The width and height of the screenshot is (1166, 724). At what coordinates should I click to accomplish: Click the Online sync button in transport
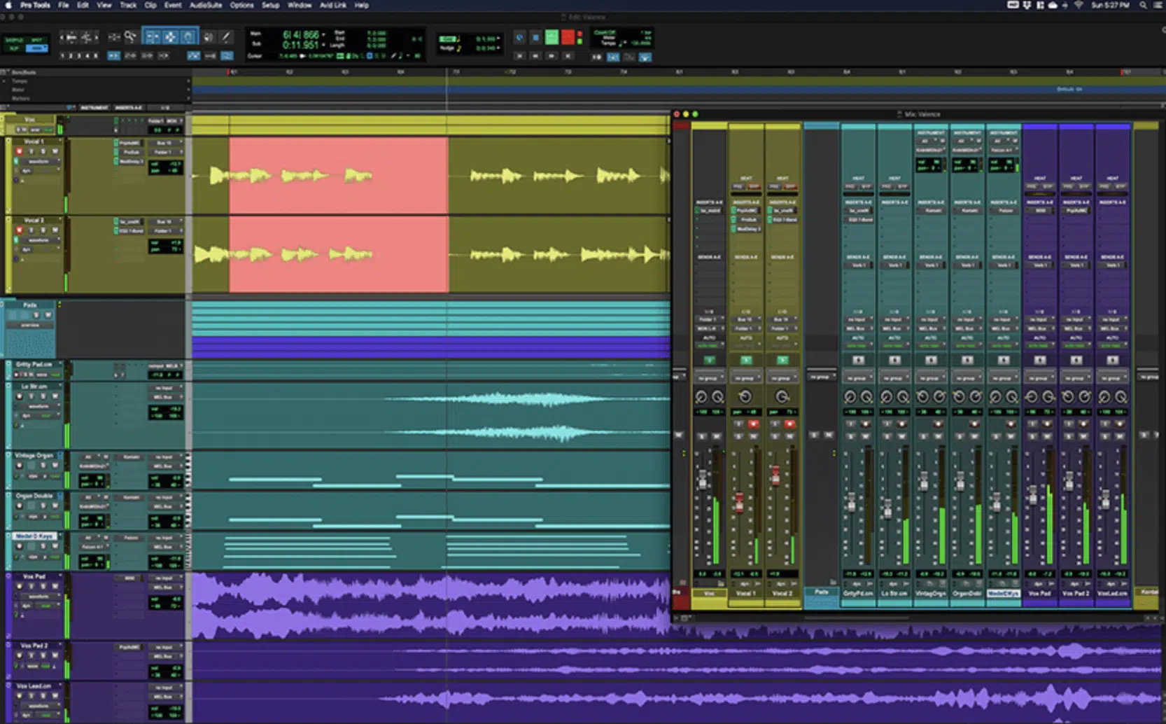point(519,37)
